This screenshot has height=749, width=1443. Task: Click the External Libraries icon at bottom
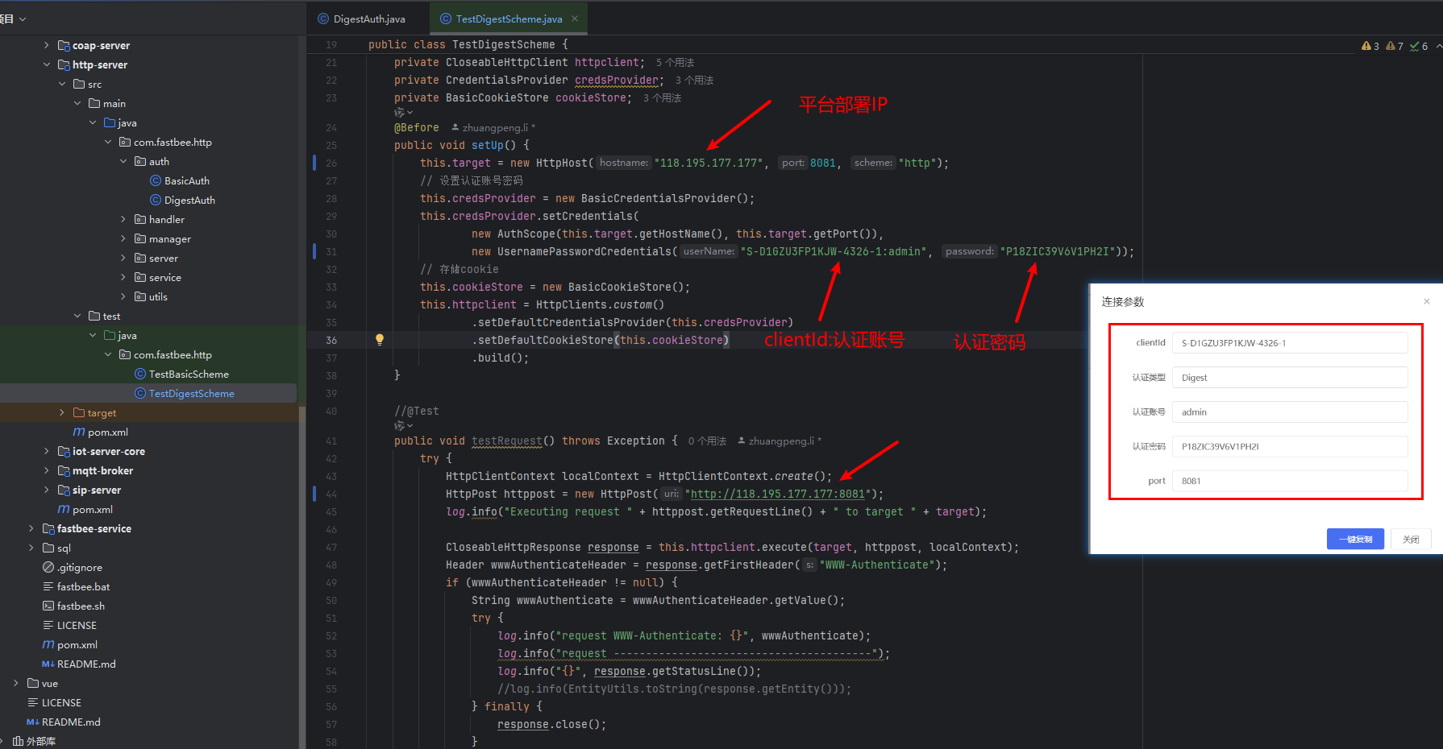[18, 742]
